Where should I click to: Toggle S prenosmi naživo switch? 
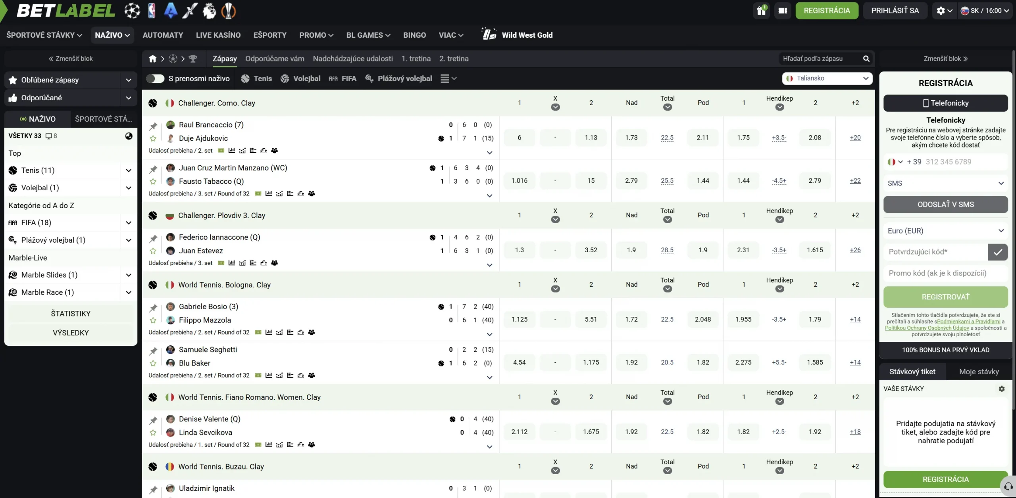[155, 79]
